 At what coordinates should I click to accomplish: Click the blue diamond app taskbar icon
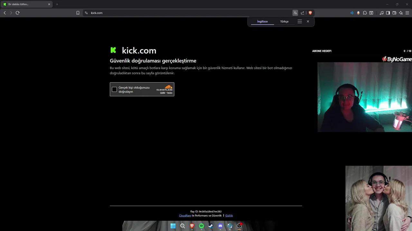pos(229,226)
